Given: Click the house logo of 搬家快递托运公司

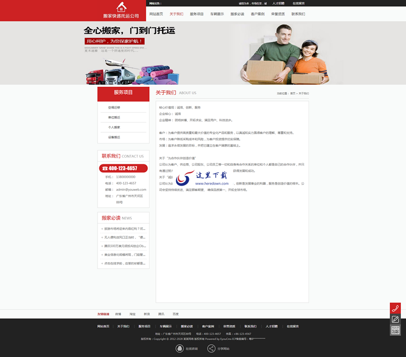Looking at the screenshot, I should [121, 7].
